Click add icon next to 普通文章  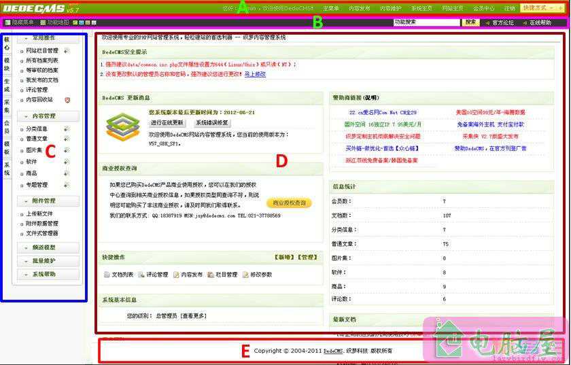point(67,139)
